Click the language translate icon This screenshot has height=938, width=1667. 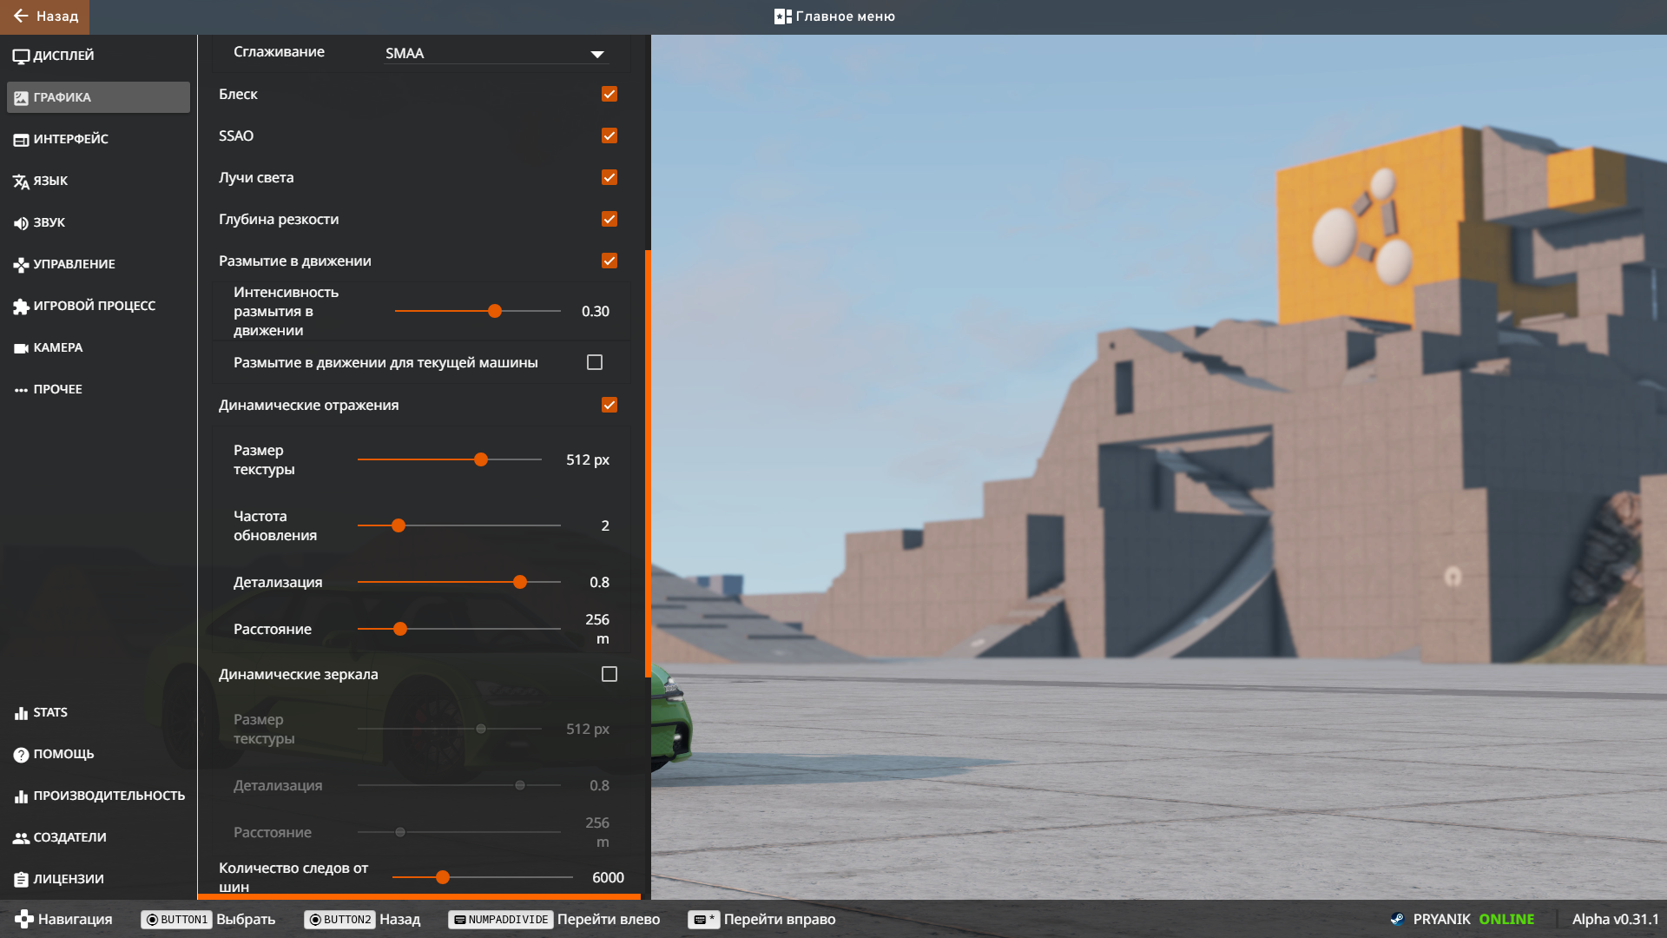point(21,182)
